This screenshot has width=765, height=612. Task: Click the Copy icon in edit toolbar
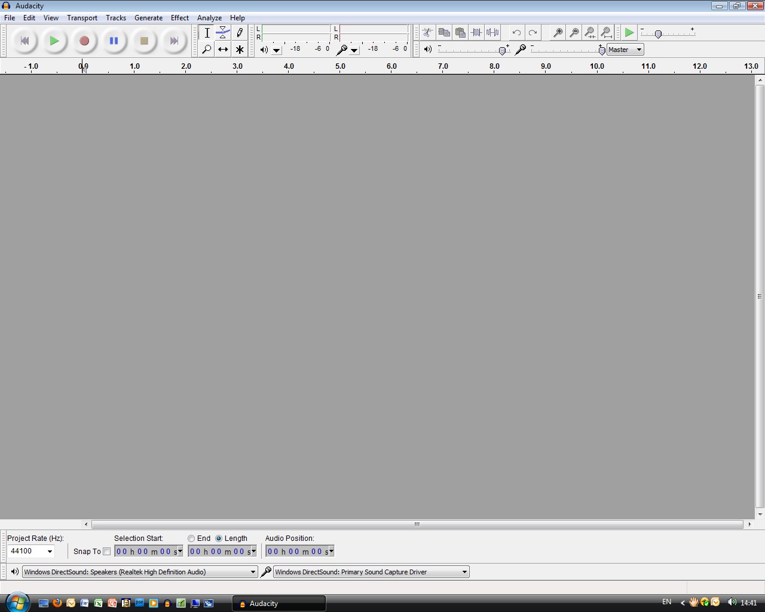[x=444, y=33]
